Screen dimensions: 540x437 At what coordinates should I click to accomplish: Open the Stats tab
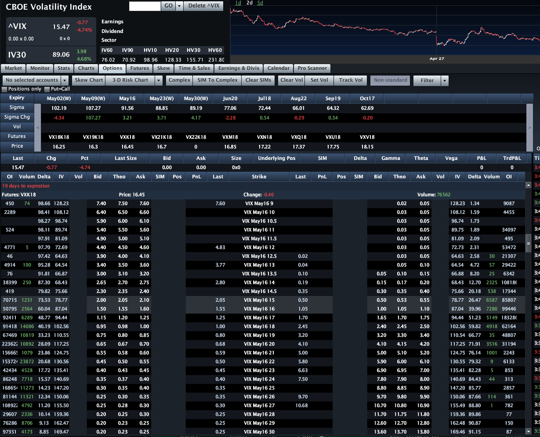click(64, 69)
